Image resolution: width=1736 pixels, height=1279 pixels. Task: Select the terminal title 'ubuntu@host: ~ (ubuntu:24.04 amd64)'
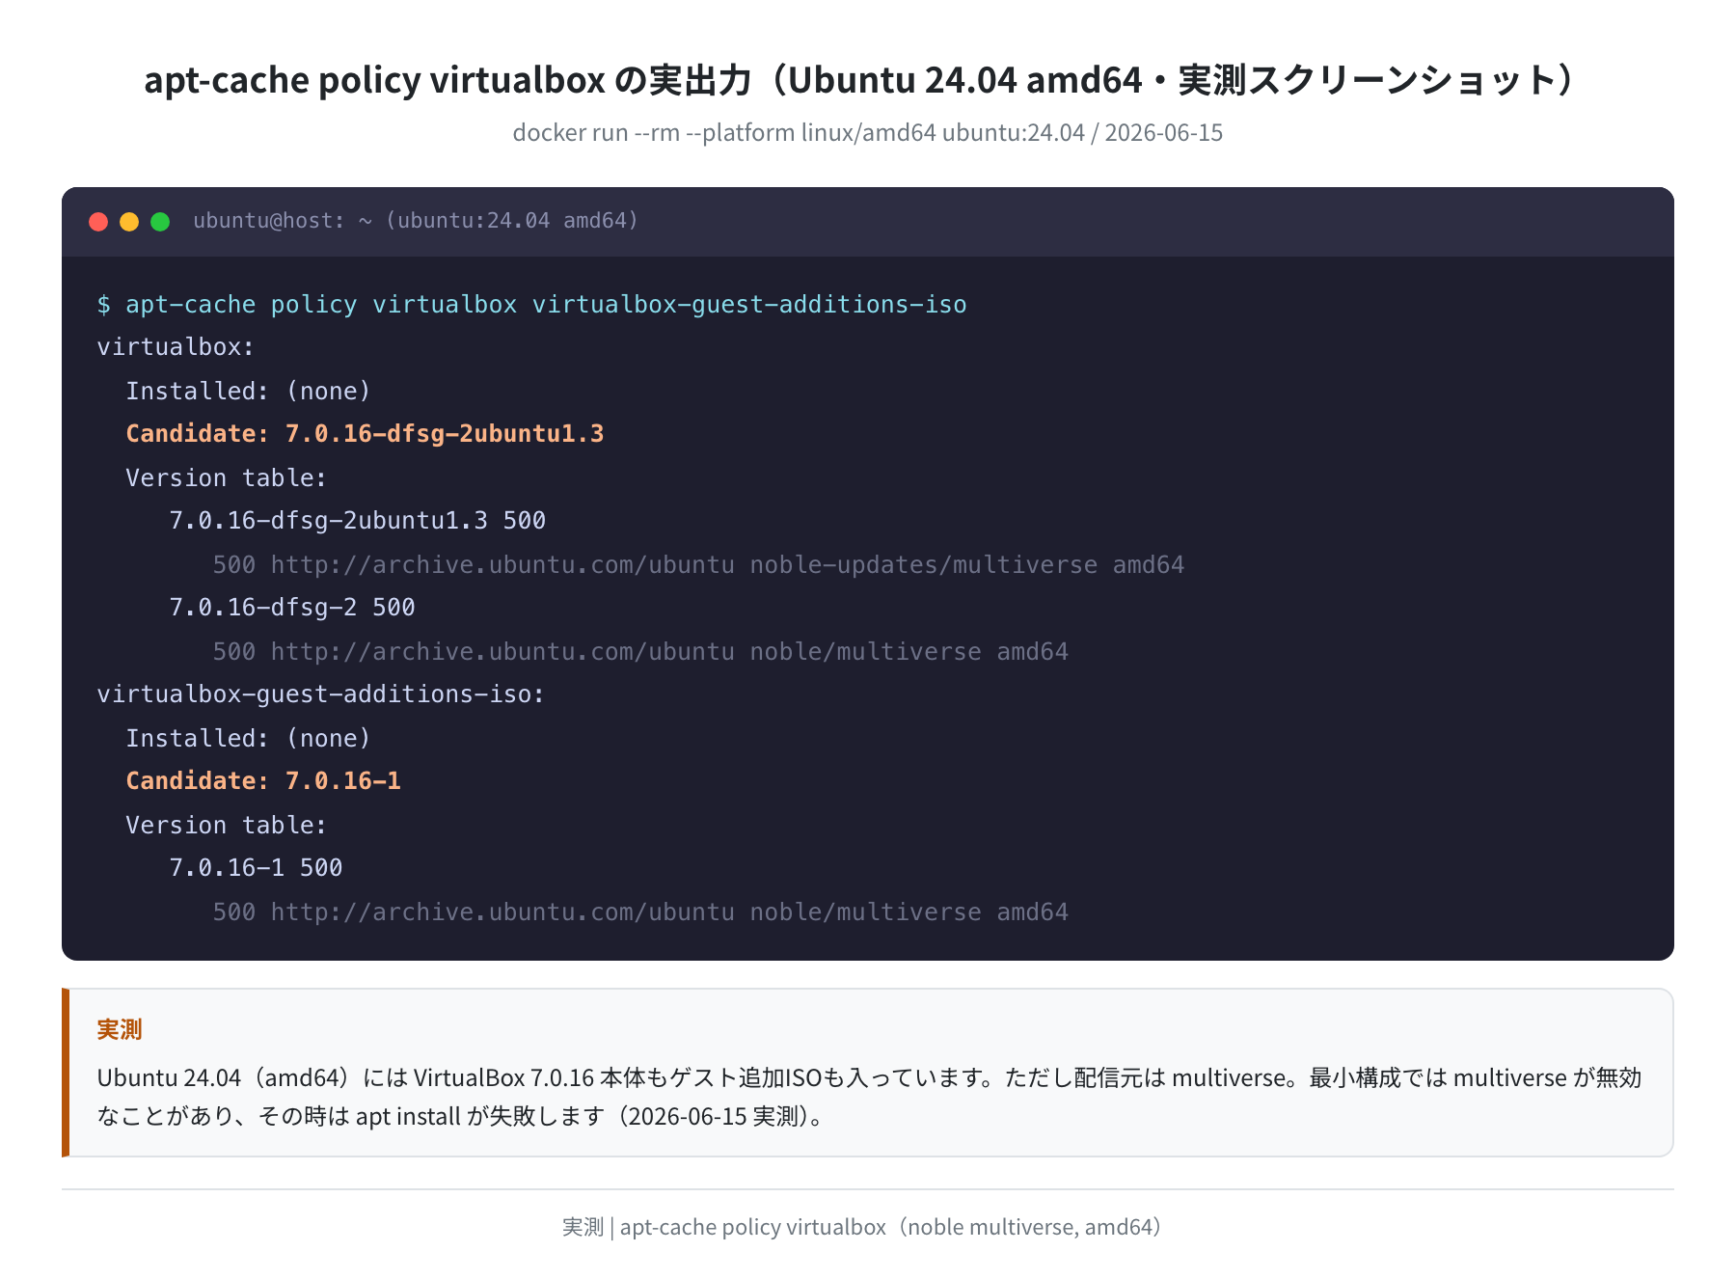[416, 221]
